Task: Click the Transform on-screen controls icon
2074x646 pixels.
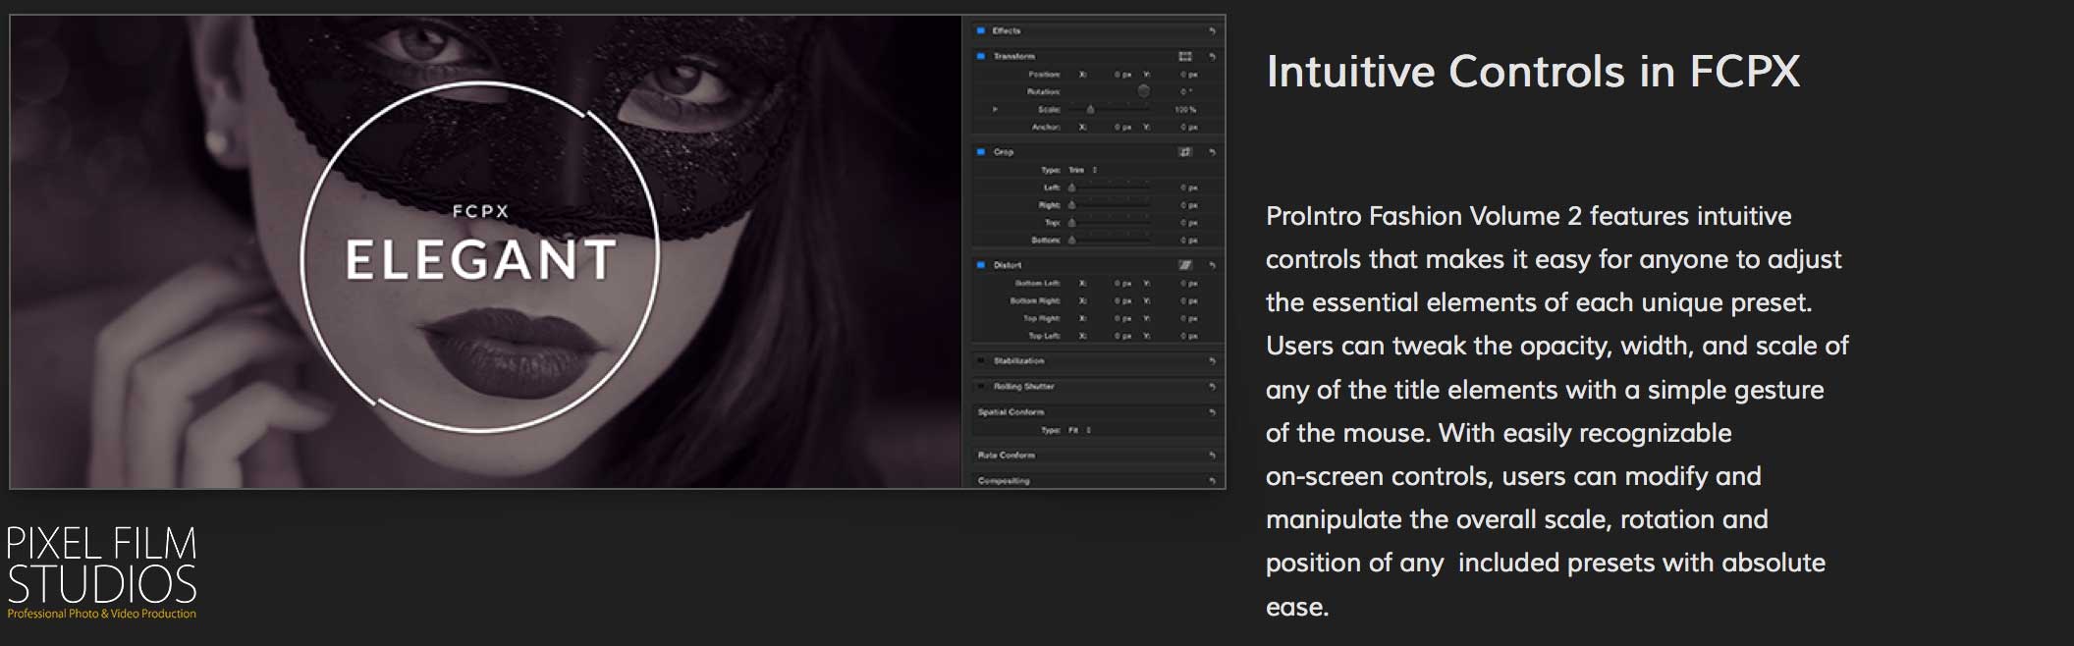Action: [x=1185, y=56]
